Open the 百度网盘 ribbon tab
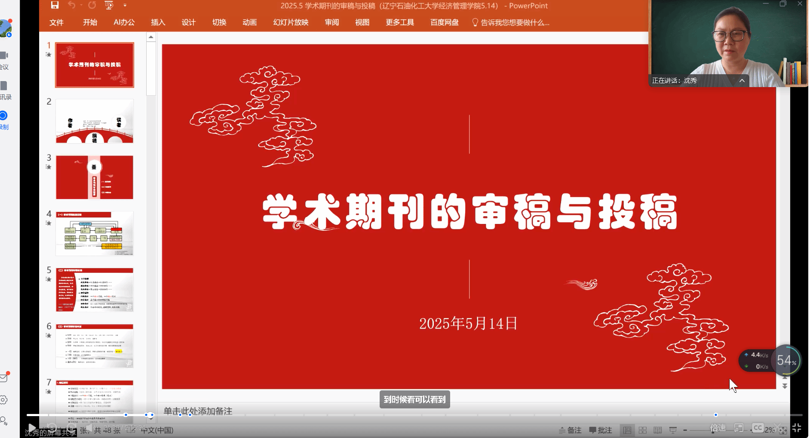 pos(445,22)
